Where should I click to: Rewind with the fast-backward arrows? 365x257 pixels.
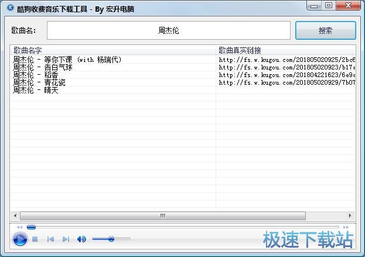coord(20,227)
